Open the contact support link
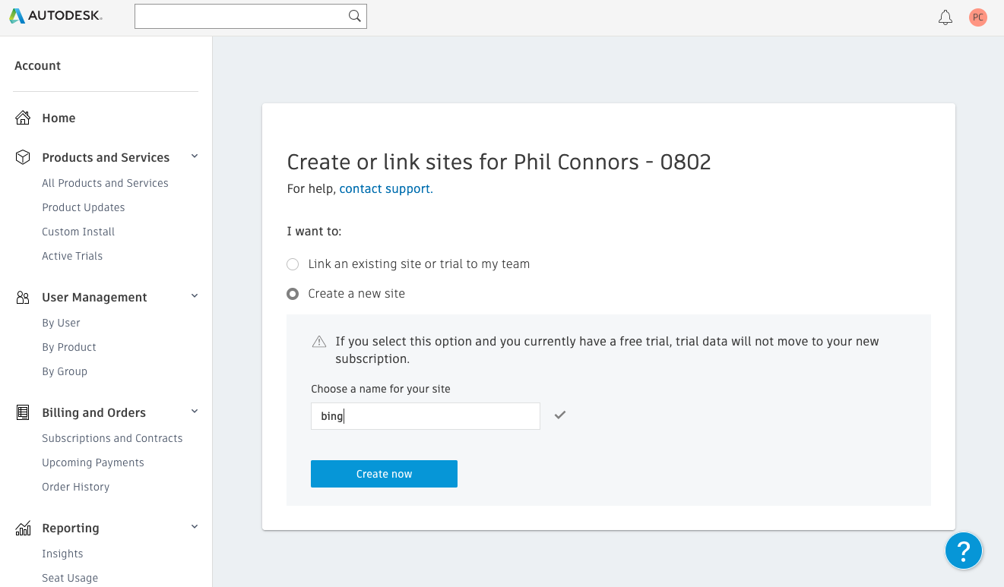Image resolution: width=1004 pixels, height=587 pixels. click(385, 188)
